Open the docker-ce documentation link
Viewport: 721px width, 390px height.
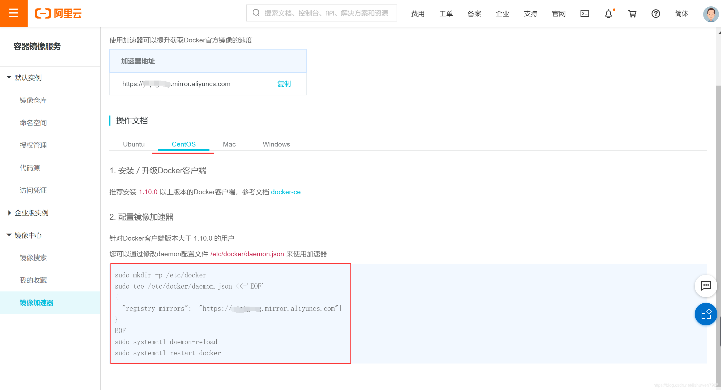(285, 192)
